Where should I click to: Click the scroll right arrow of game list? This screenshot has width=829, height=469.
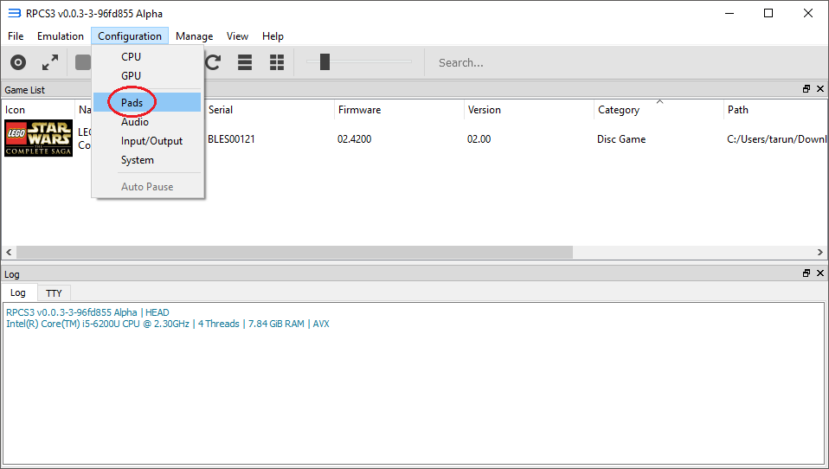(820, 252)
